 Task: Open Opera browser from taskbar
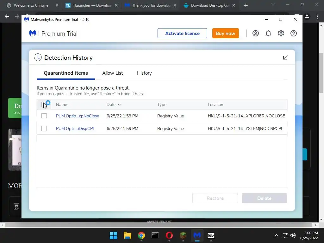pyautogui.click(x=169, y=235)
